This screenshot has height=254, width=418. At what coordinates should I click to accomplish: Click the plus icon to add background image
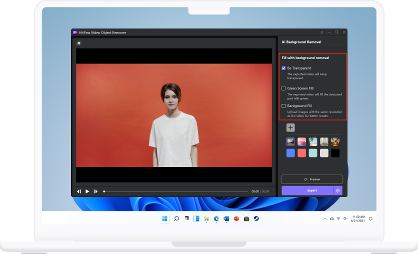coord(290,128)
